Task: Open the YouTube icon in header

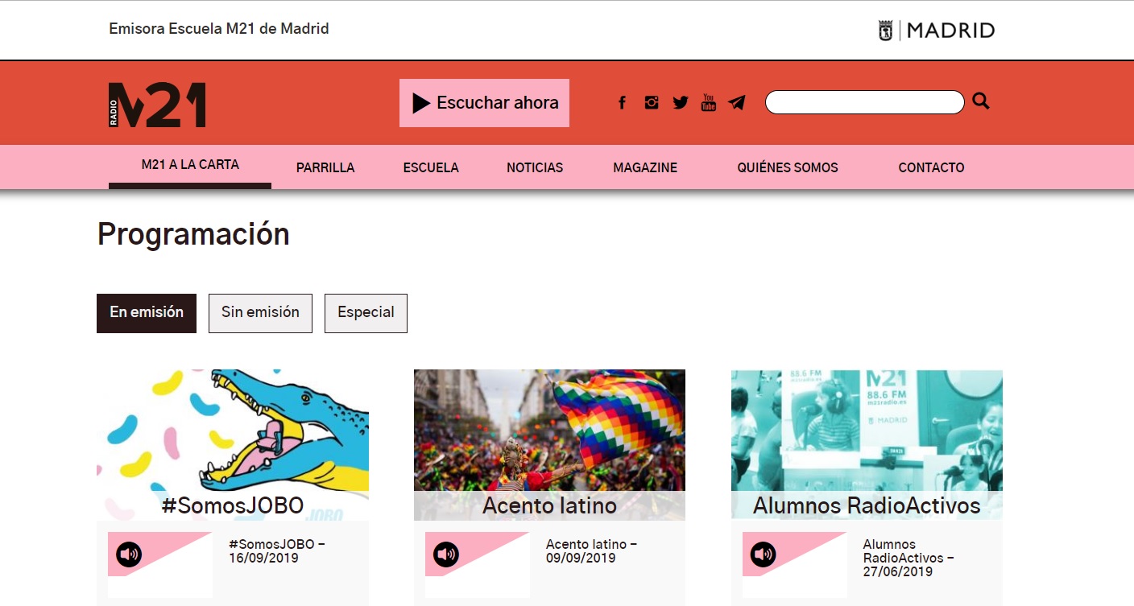Action: pyautogui.click(x=708, y=102)
